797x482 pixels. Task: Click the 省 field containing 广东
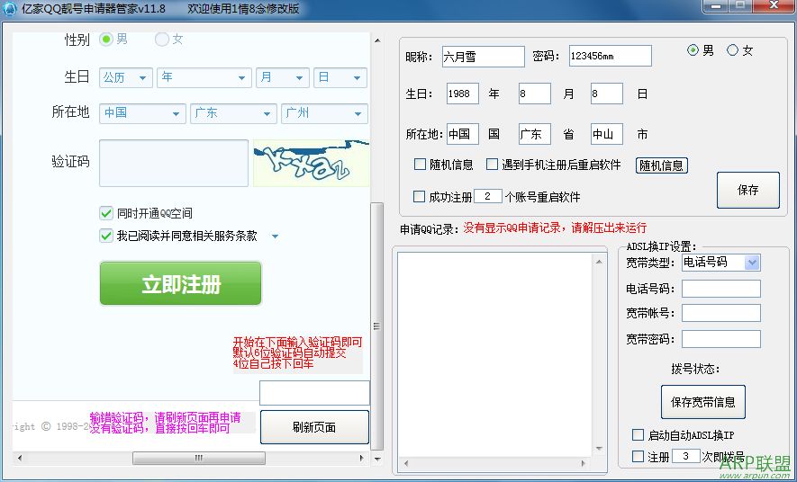click(x=535, y=135)
